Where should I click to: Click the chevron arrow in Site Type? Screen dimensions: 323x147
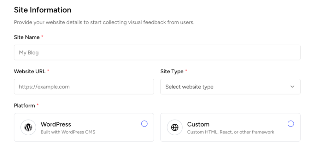click(x=292, y=87)
